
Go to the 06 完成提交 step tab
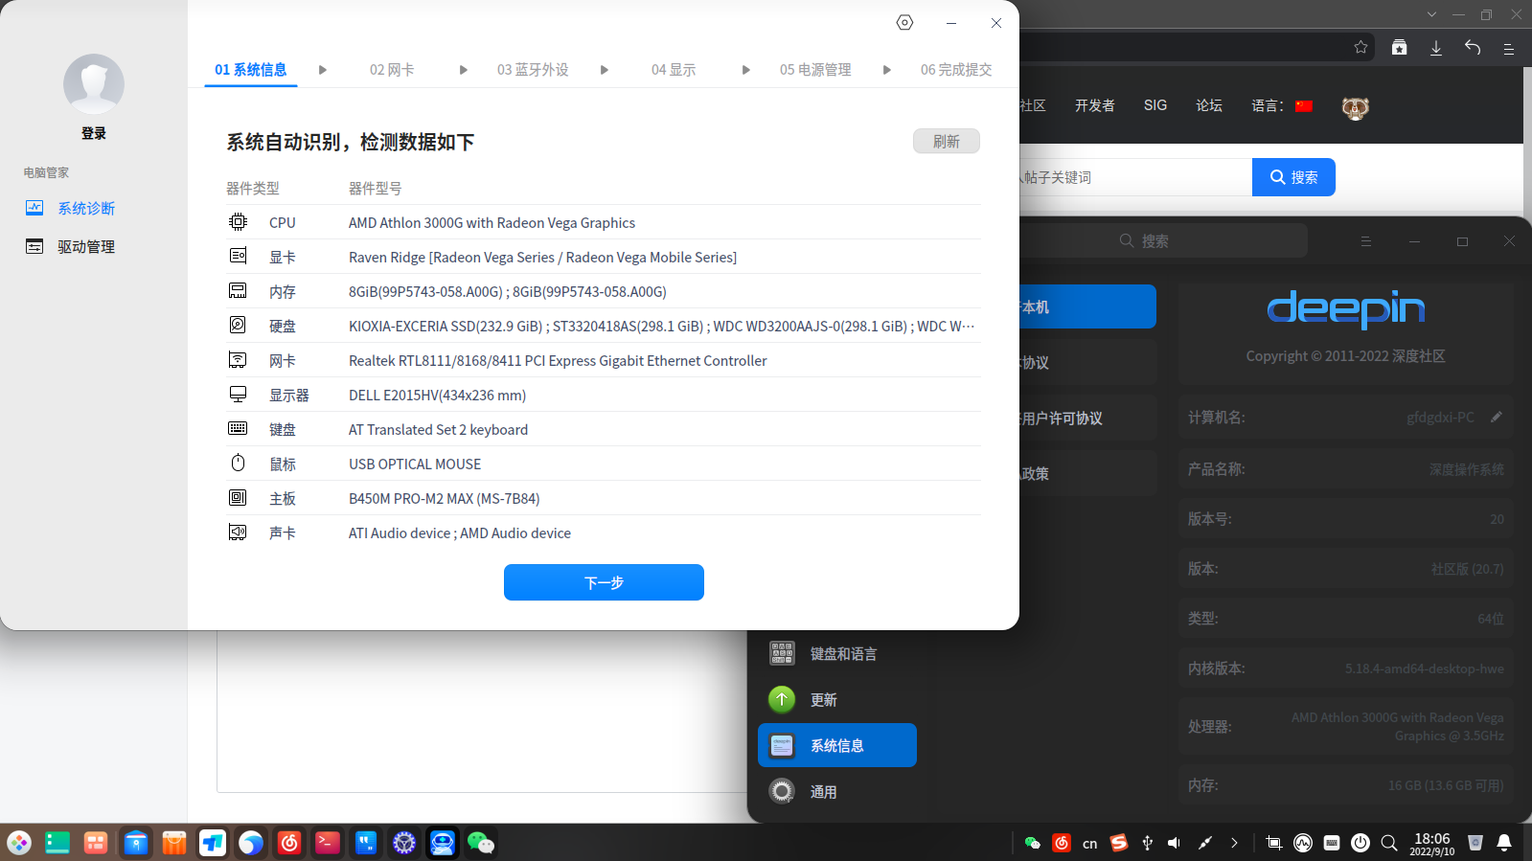(x=956, y=70)
